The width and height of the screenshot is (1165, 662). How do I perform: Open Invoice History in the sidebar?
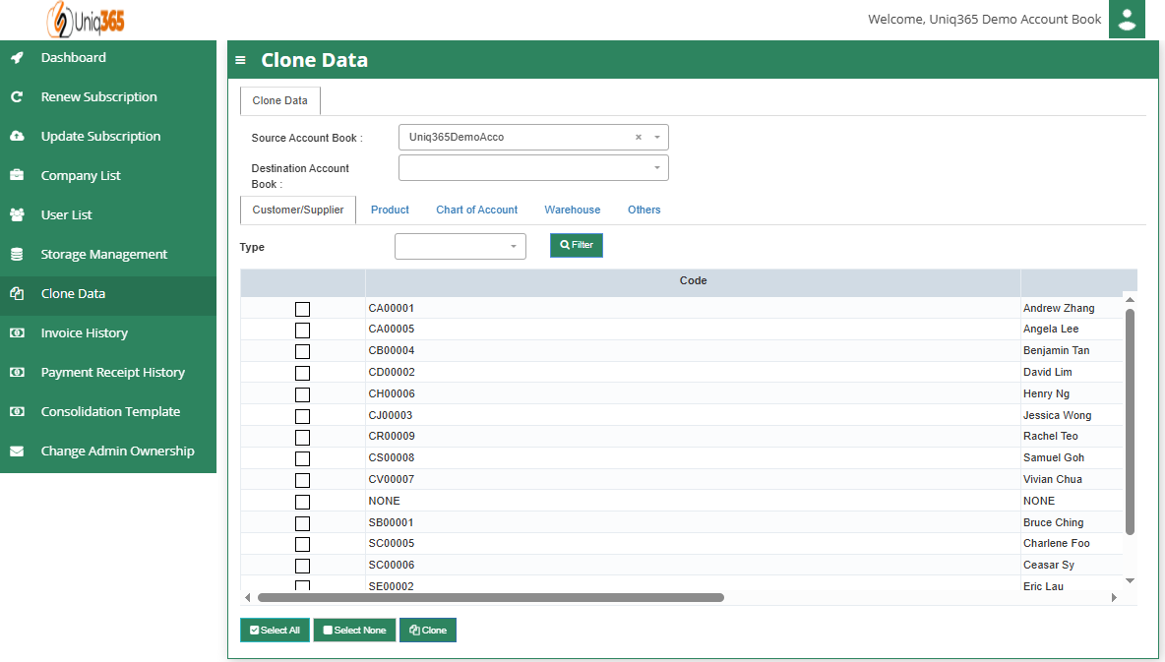[x=84, y=332]
